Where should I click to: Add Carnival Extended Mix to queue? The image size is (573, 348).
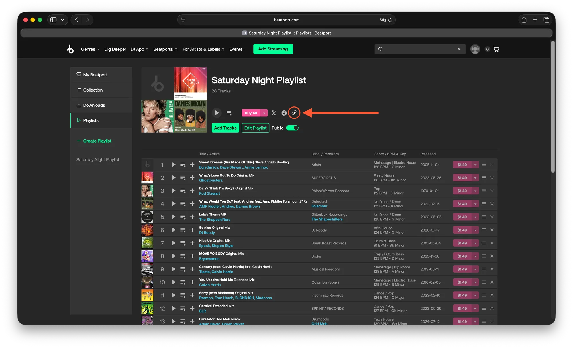[x=183, y=308]
